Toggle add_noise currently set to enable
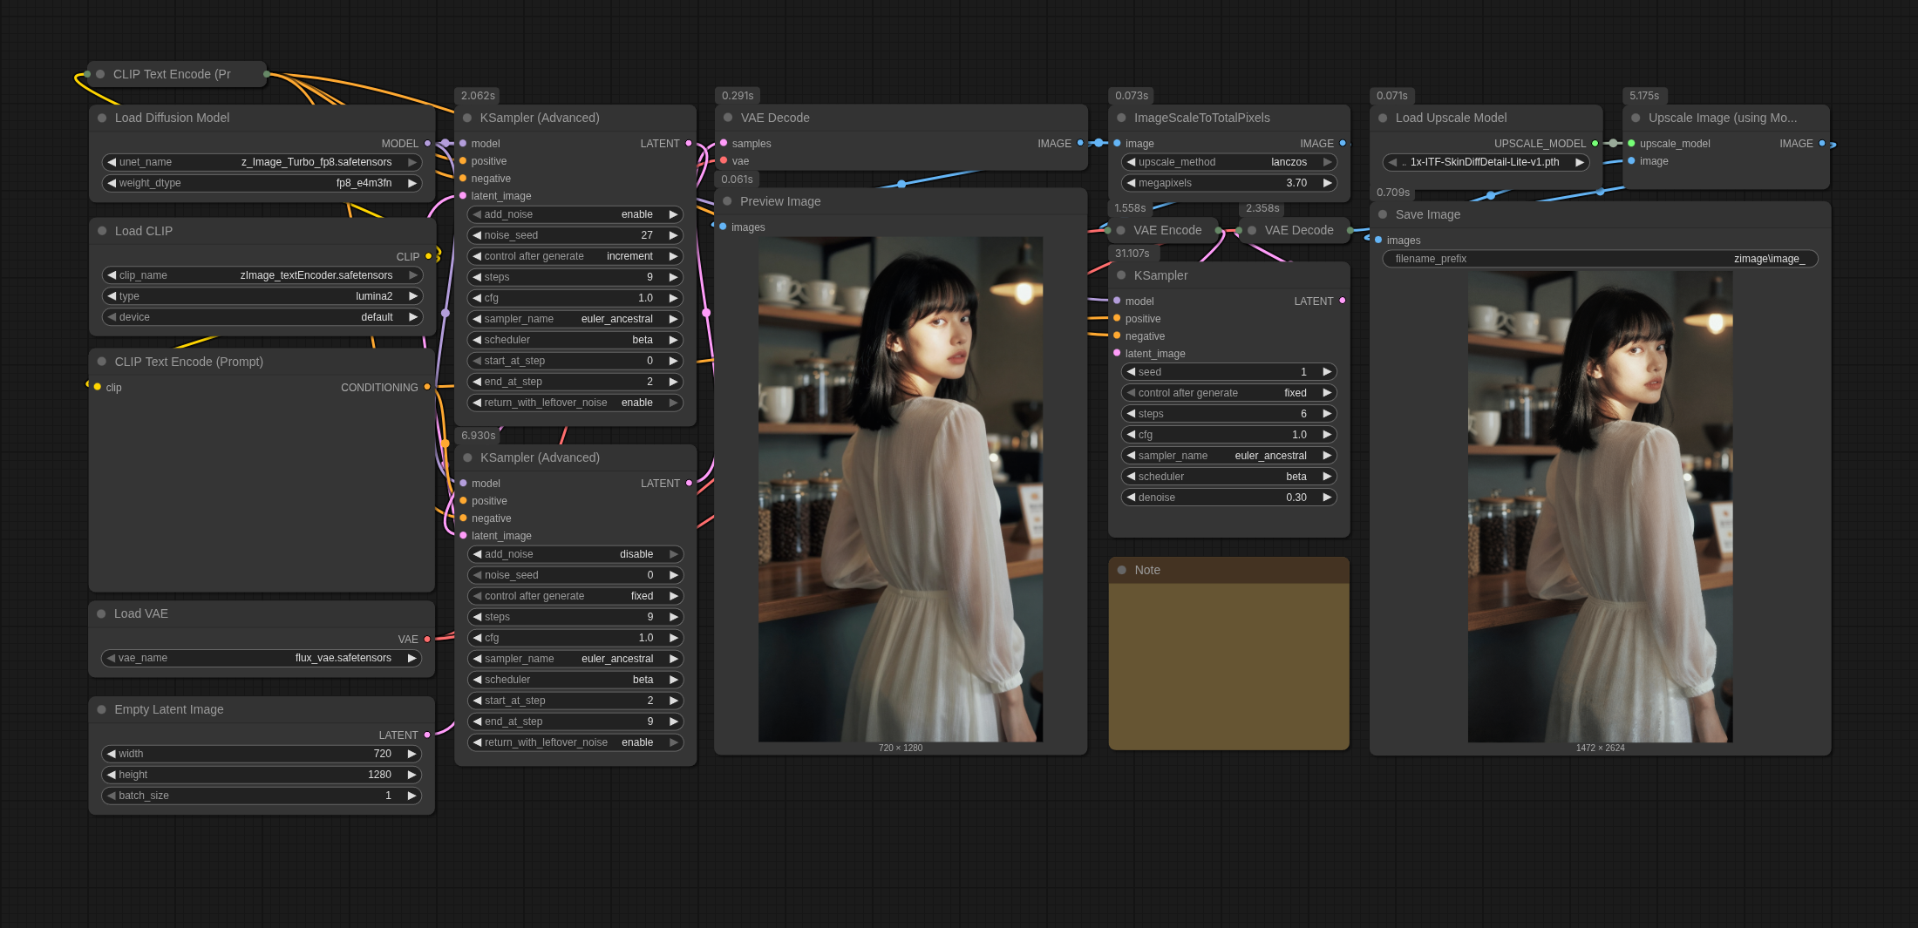This screenshot has width=1918, height=928. [575, 214]
